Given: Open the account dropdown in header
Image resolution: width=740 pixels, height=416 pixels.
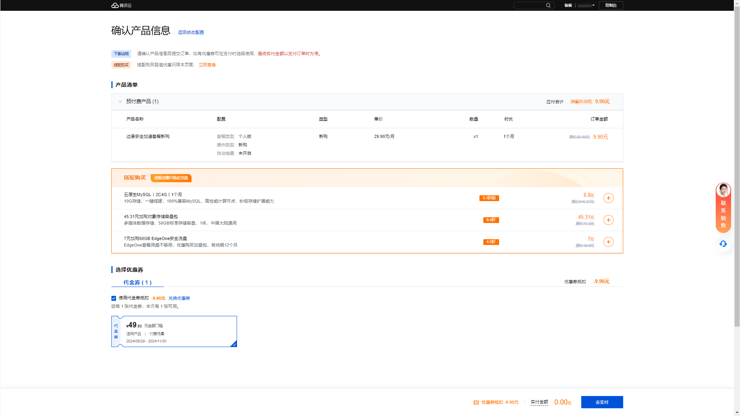Looking at the screenshot, I should pyautogui.click(x=586, y=5).
